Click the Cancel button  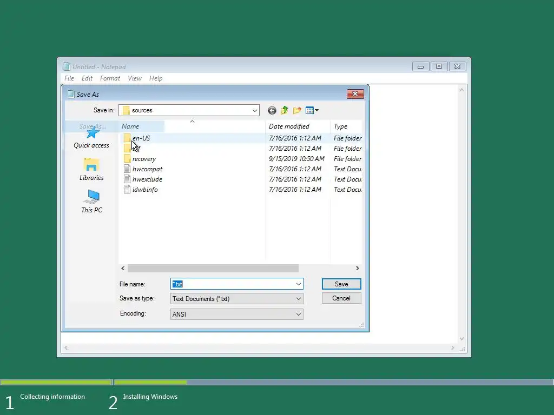tap(341, 298)
